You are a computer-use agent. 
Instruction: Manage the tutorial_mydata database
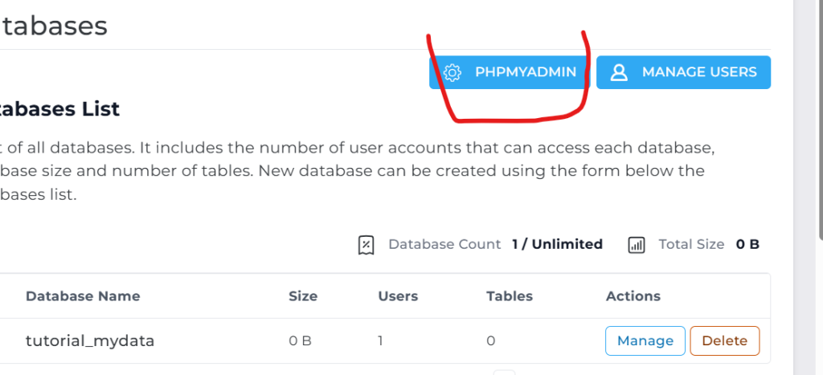click(645, 340)
